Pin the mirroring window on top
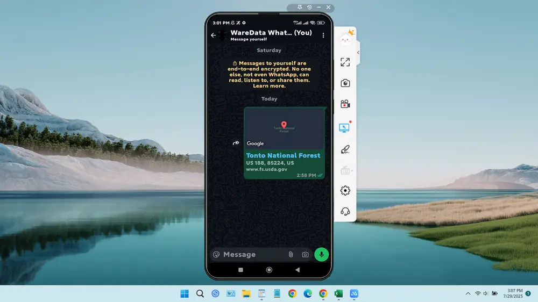Viewport: 538px width, 302px height. [x=300, y=7]
